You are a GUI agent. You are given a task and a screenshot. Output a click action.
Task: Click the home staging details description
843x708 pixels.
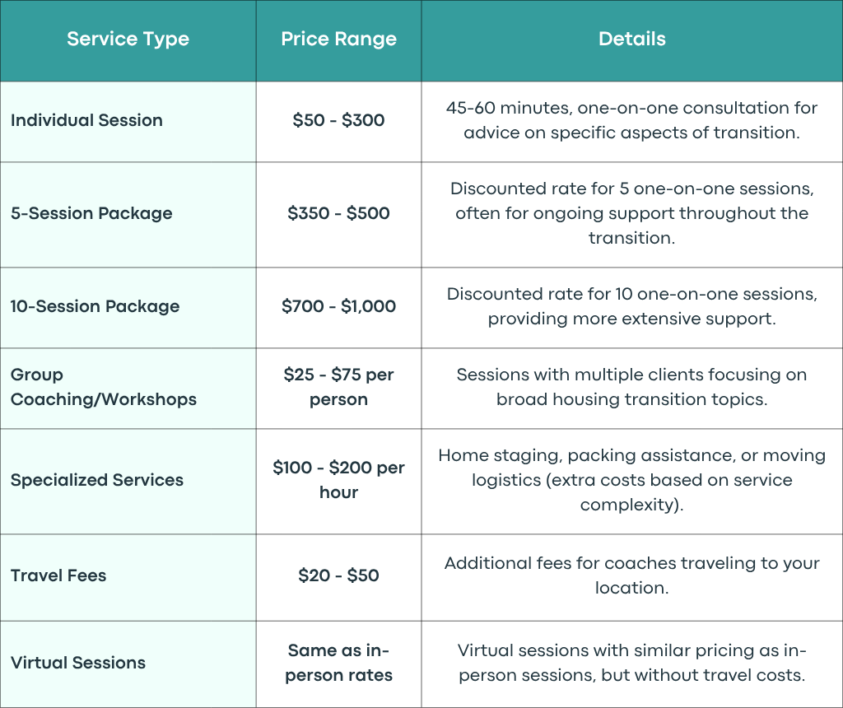point(631,480)
